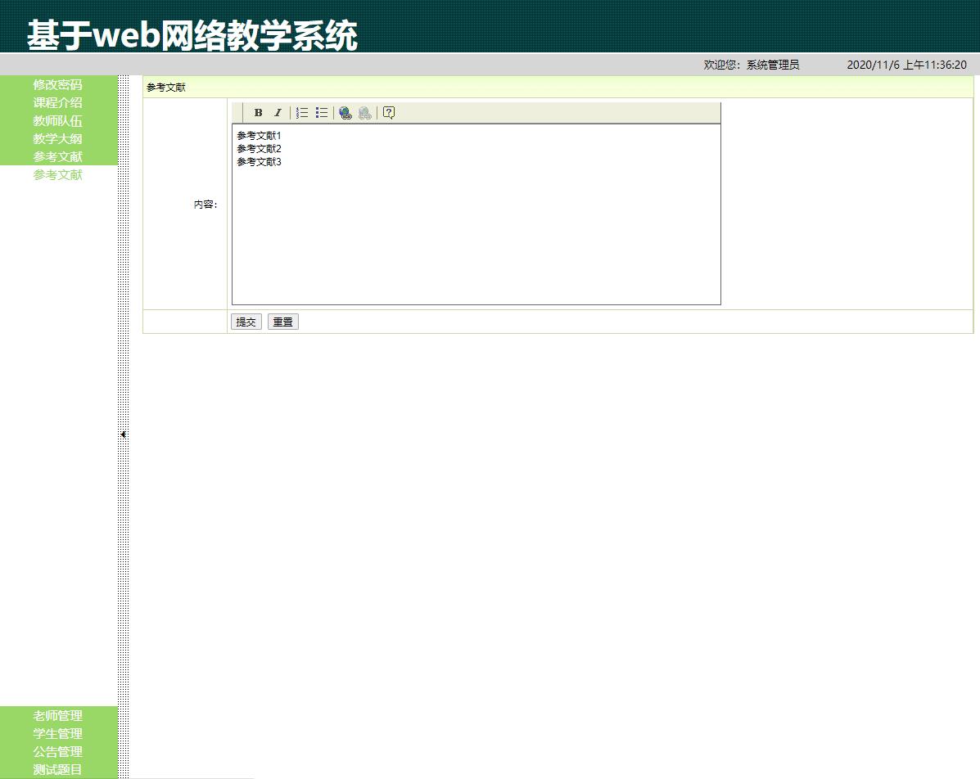
Task: Click the 提交 submit button
Action: [246, 322]
